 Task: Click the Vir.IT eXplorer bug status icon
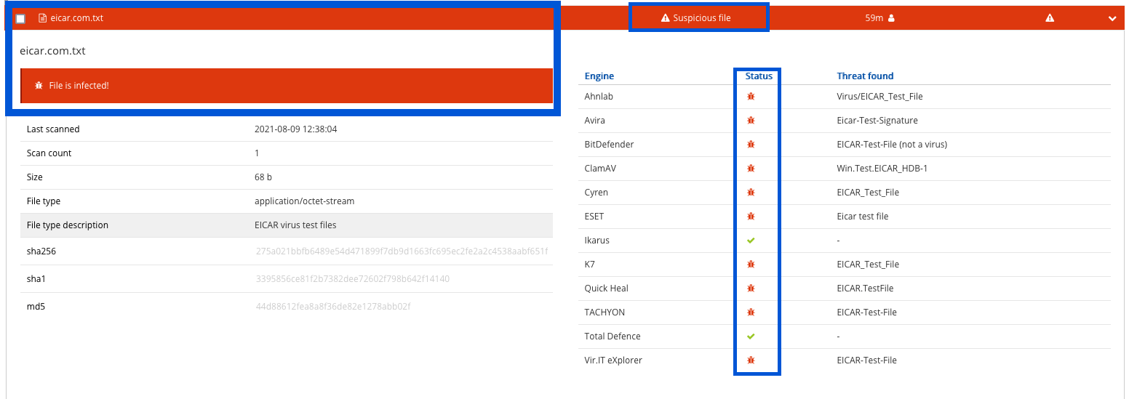coord(751,360)
